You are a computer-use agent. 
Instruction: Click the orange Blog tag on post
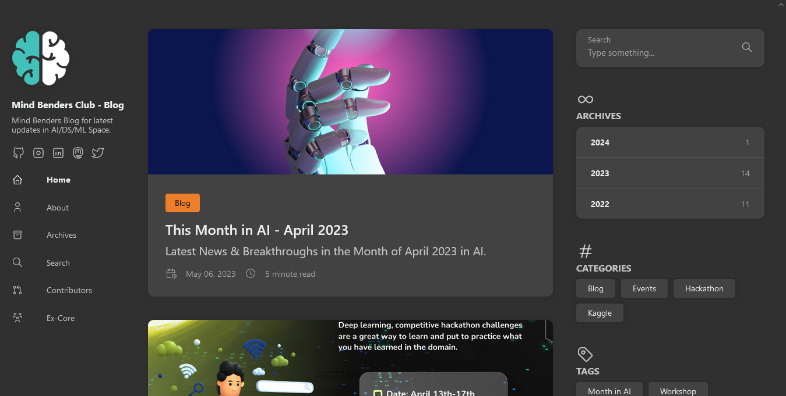[182, 203]
